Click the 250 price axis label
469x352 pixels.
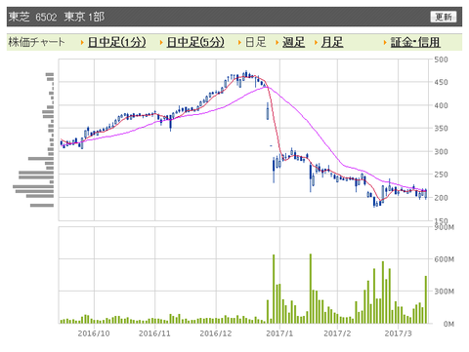click(x=441, y=175)
